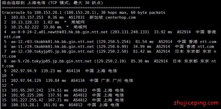This screenshot has height=109, width=221.
Task: Click IP 101.95.225.206 on hop 14
Action: (27, 95)
